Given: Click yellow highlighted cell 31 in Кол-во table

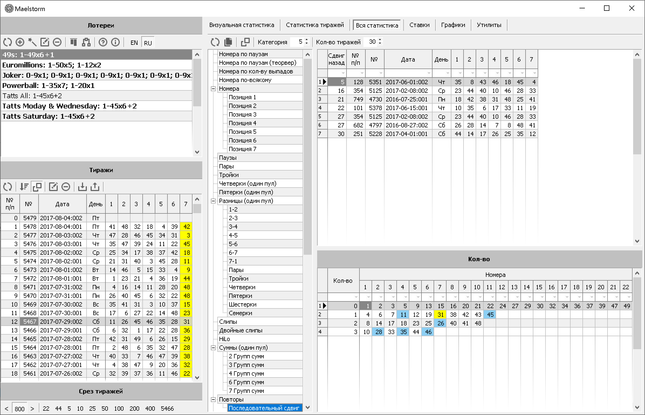Looking at the screenshot, I should click(441, 315).
